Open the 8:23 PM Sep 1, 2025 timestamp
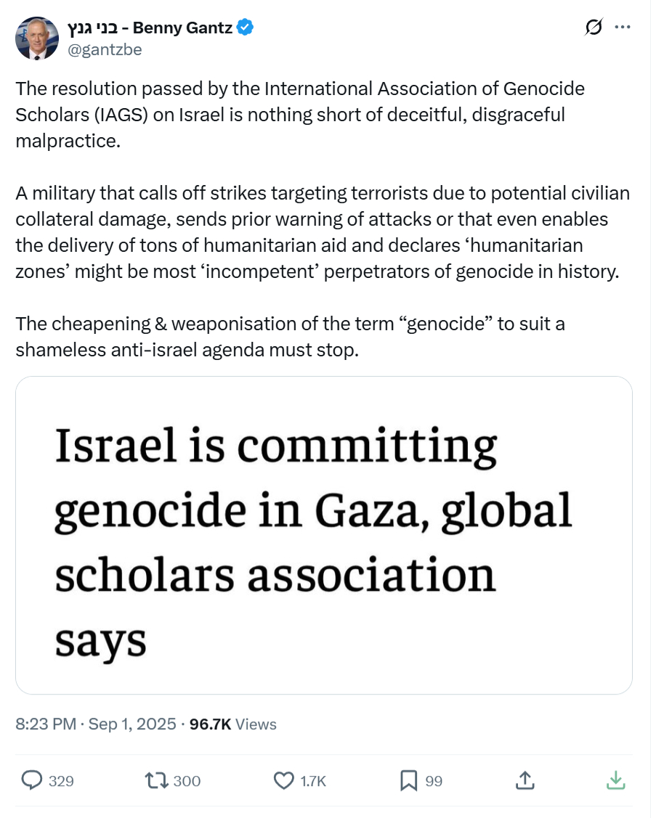The width and height of the screenshot is (656, 818). (x=96, y=724)
